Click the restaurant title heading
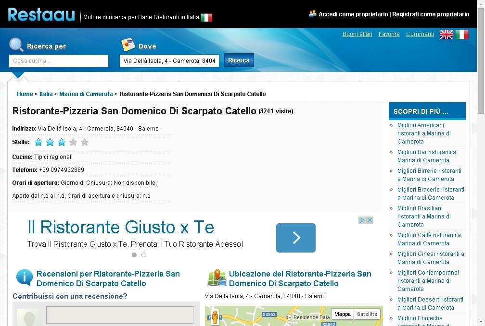The height and width of the screenshot is (326, 485). [134, 111]
